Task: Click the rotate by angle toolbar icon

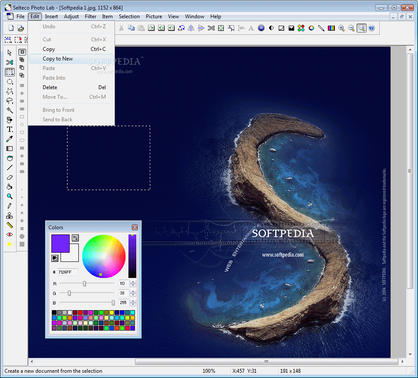Action: [x=181, y=28]
